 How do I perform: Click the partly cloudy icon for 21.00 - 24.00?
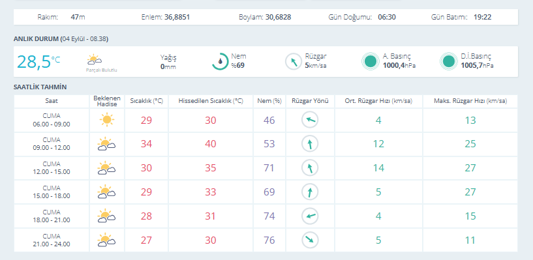pyautogui.click(x=106, y=240)
